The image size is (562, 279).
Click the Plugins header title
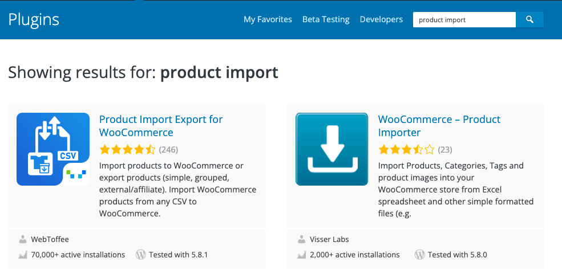coord(34,19)
